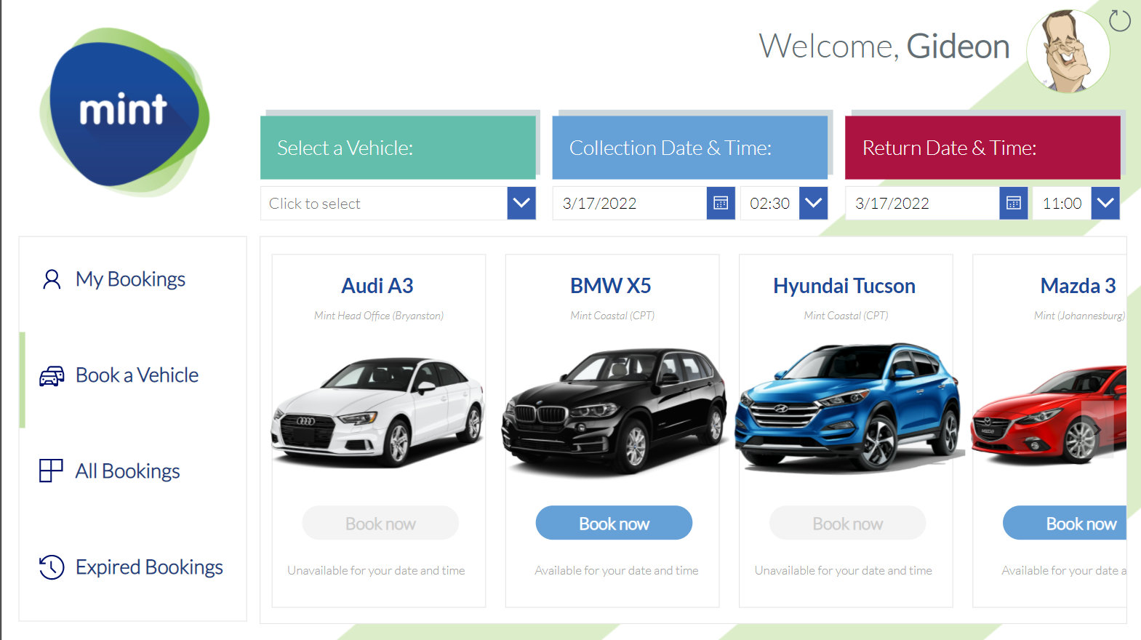Click the Mint (Johannesburg) location text
This screenshot has height=640, width=1141.
coord(1080,316)
